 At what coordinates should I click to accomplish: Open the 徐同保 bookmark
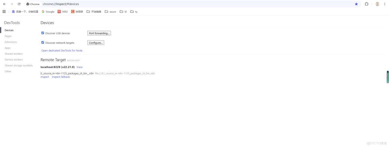77,11
